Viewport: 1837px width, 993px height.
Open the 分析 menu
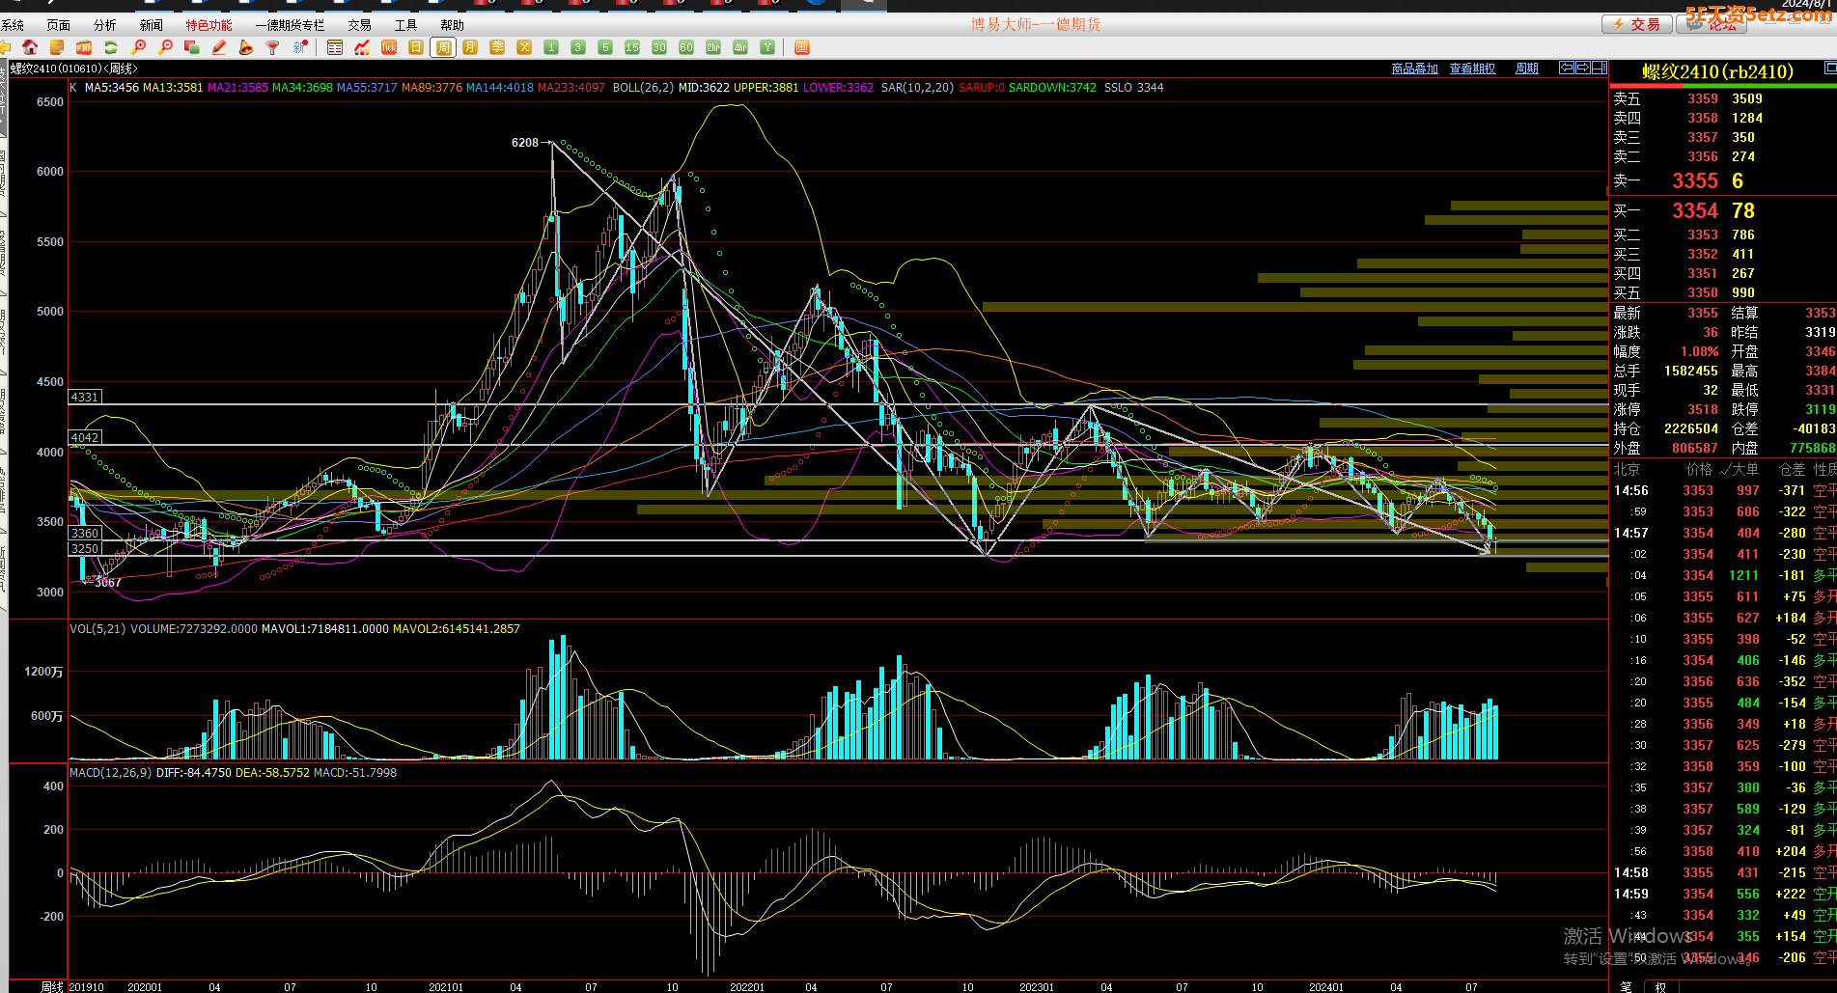pos(104,25)
